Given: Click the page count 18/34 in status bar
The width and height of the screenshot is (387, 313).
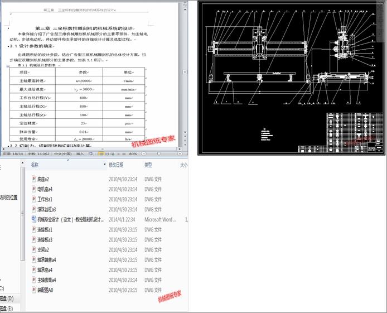Looking at the screenshot, I should (13, 154).
